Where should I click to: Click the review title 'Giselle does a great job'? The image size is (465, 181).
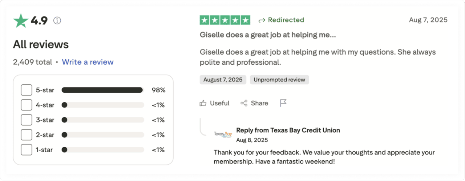[268, 35]
